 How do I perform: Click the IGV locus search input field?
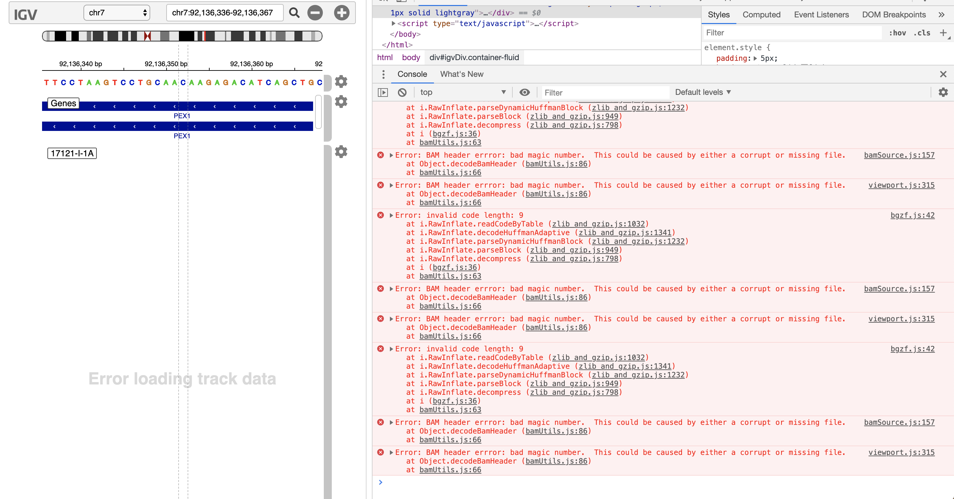pyautogui.click(x=225, y=12)
